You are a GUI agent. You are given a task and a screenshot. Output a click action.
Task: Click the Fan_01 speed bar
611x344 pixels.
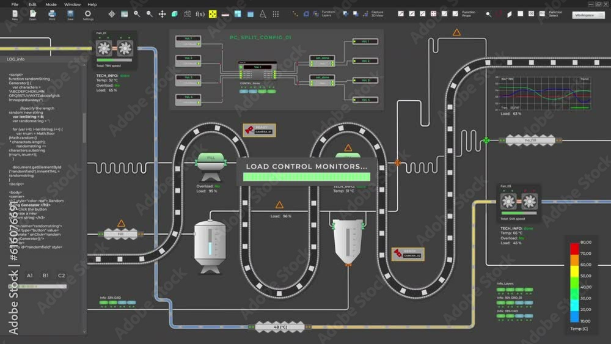114,60
